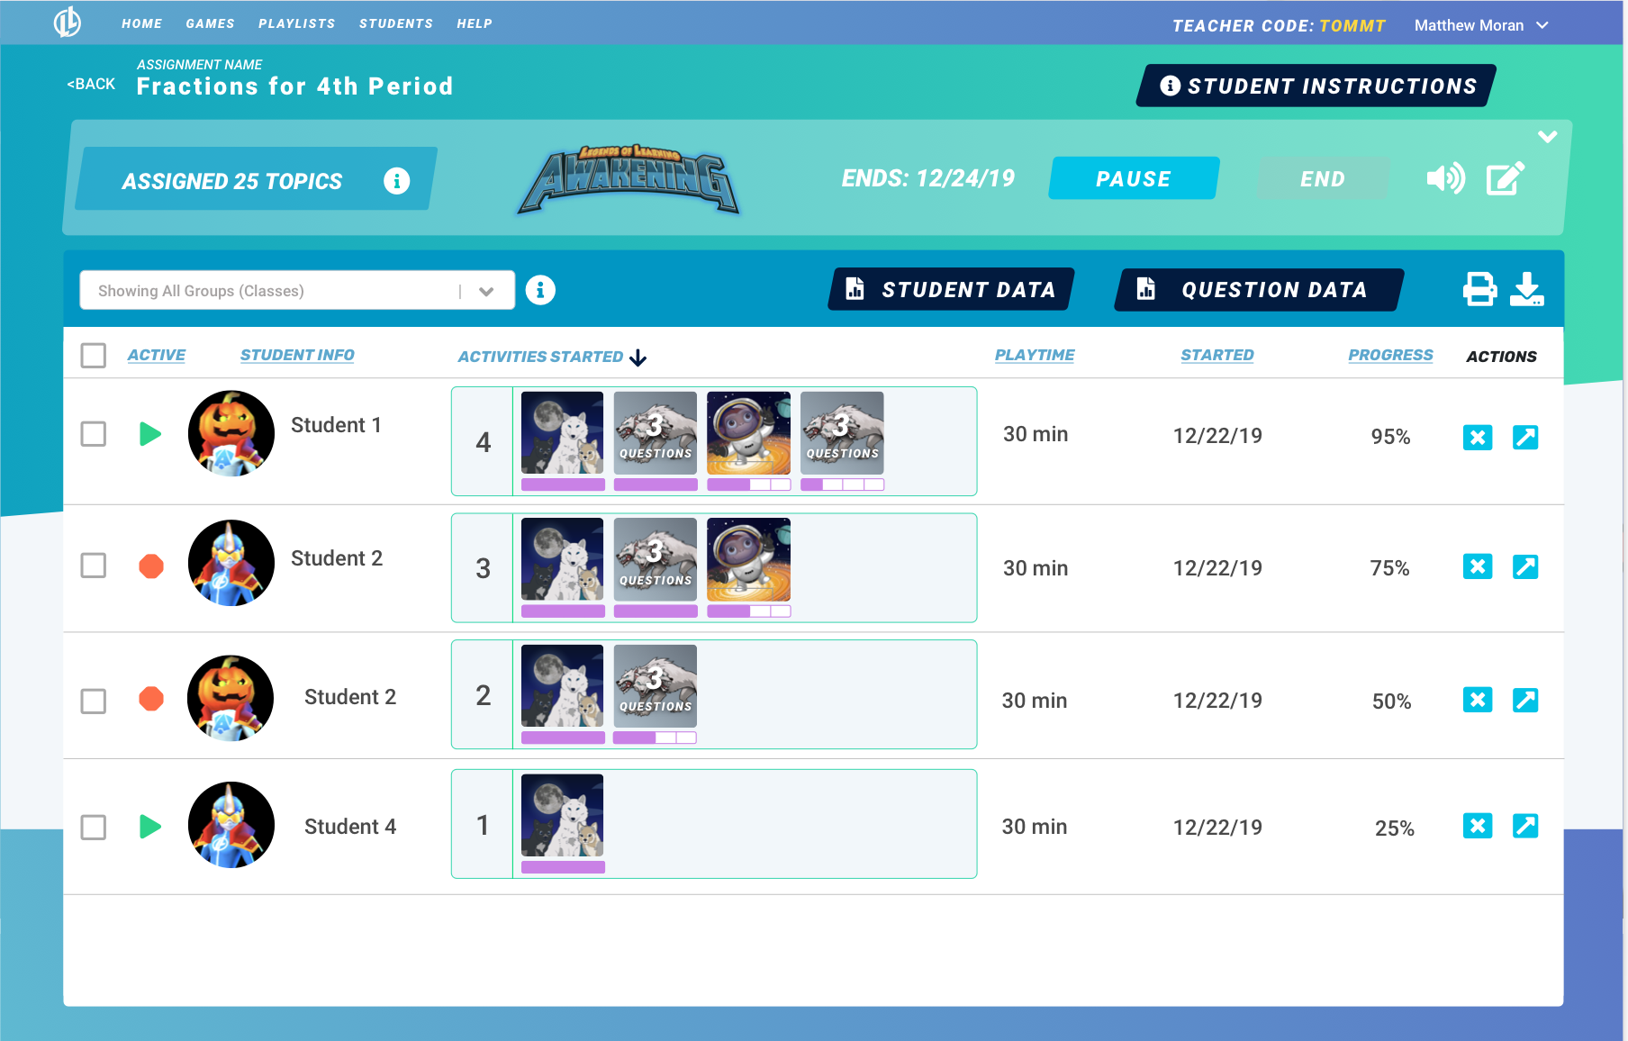Viewport: 1628px width, 1041px height.
Task: Check the checkbox for Student 1's row
Action: tap(93, 433)
